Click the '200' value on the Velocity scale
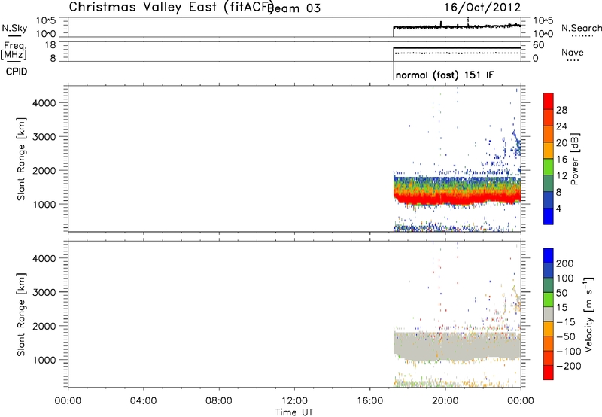Screen dimensions: 602x417 click(565, 263)
